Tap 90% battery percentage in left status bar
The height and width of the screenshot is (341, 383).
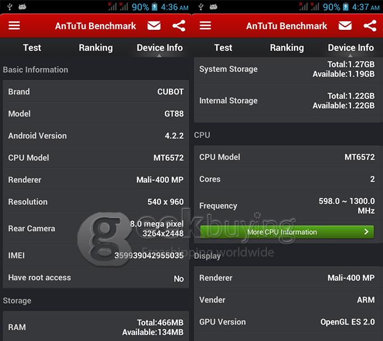pyautogui.click(x=140, y=7)
